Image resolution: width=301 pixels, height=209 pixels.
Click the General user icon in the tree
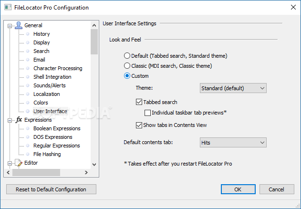click(19, 25)
